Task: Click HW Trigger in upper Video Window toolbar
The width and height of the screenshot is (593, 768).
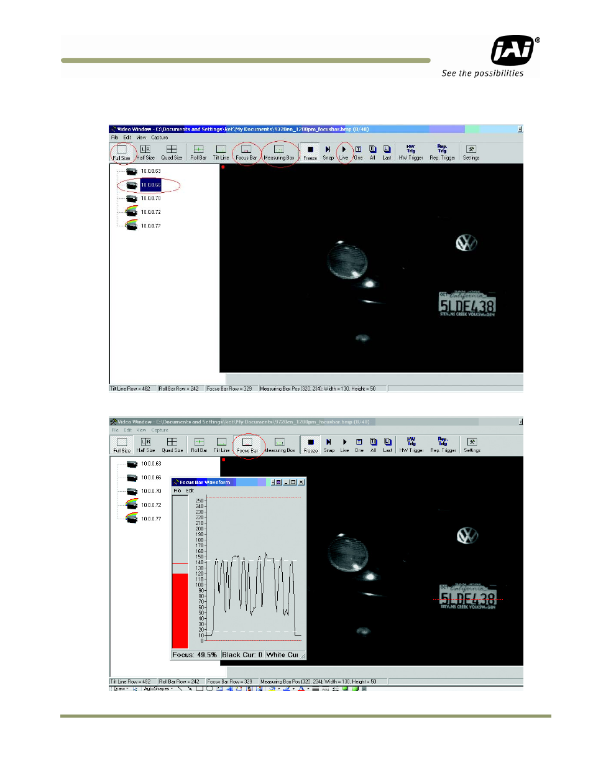Action: [x=411, y=152]
